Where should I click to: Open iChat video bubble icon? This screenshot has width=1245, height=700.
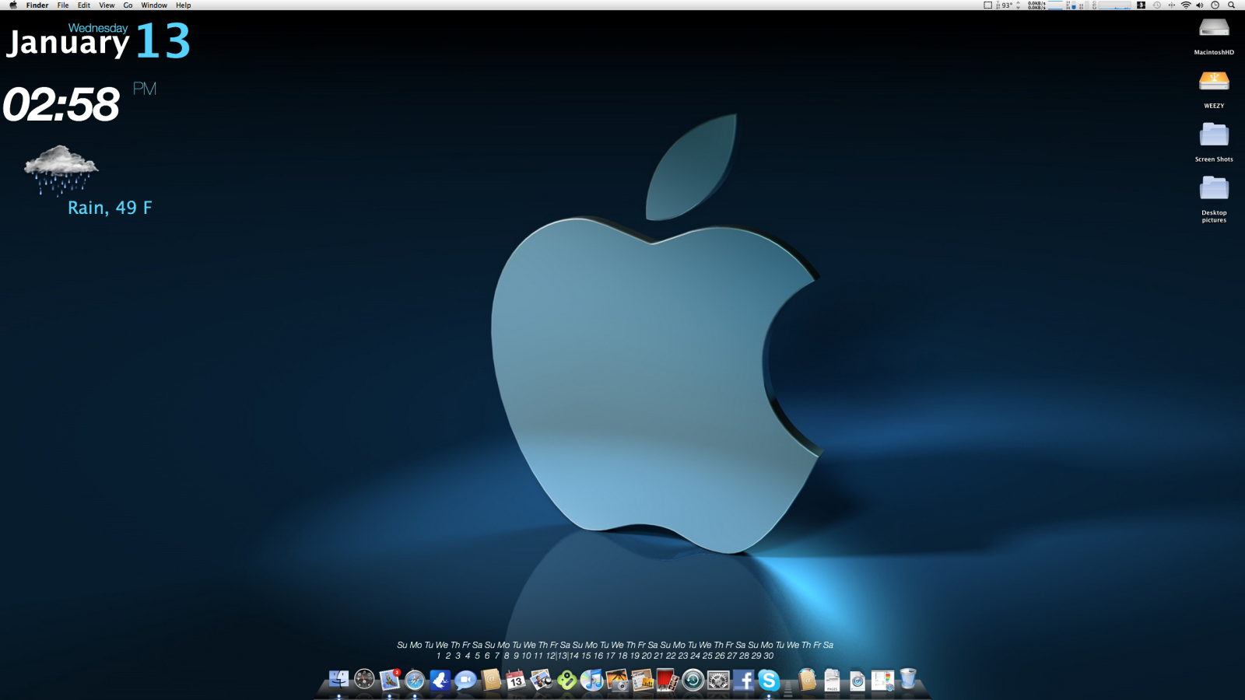(465, 681)
